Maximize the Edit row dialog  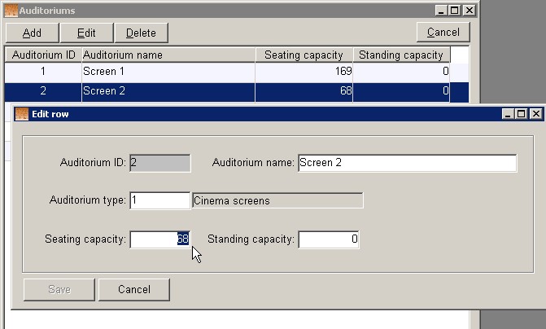click(522, 114)
